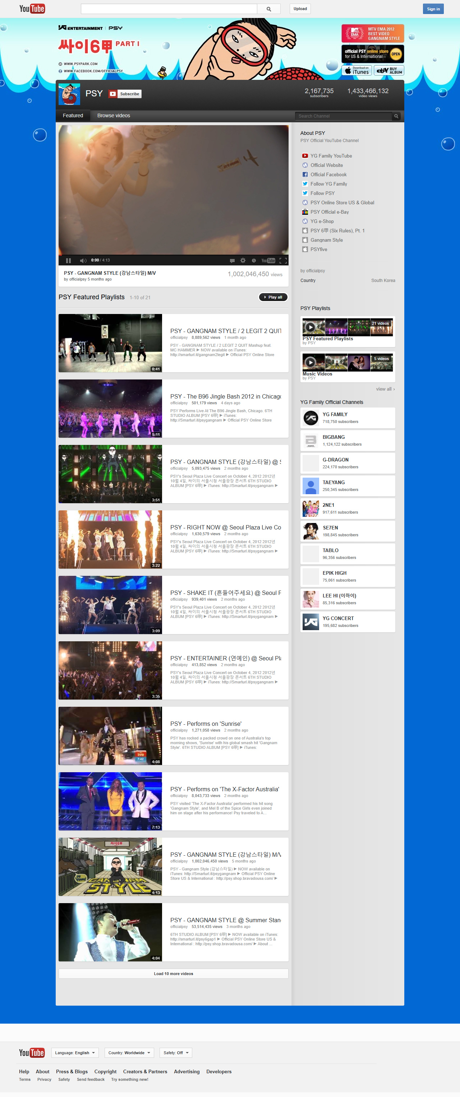Click the eBay Buy Album banner badge
The image size is (460, 1097).
pyautogui.click(x=389, y=70)
